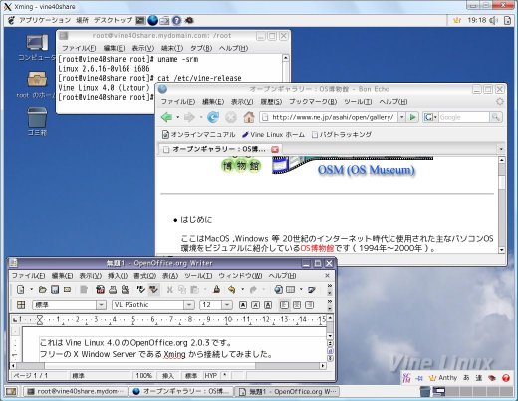Screen dimensions: 518x401
Task: Click the Show Draw Functions icon in Writer
Action: pyautogui.click(x=312, y=290)
